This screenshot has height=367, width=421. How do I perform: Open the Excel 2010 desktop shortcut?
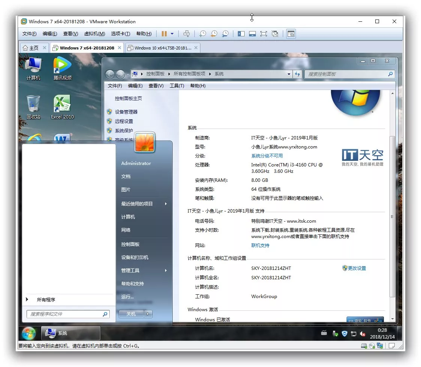[x=62, y=107]
